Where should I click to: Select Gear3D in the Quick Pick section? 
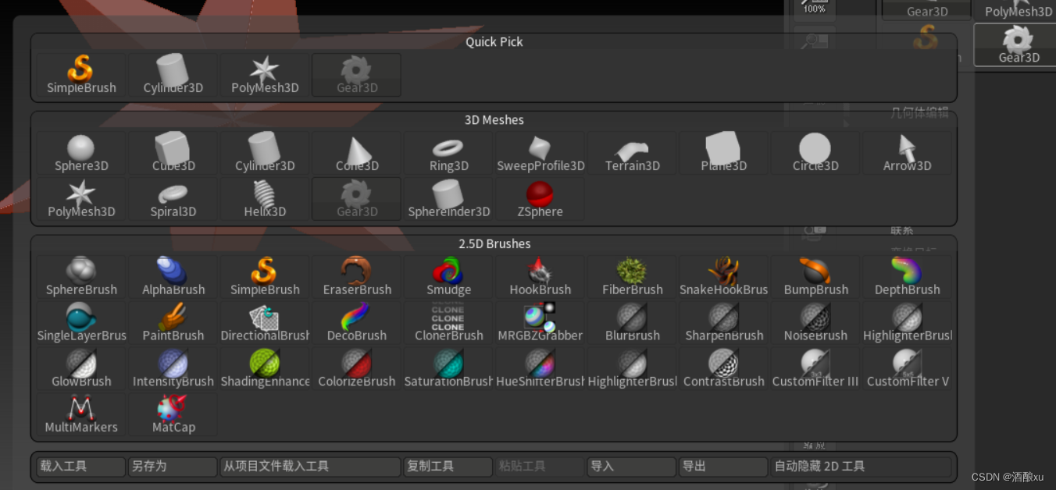coord(356,76)
